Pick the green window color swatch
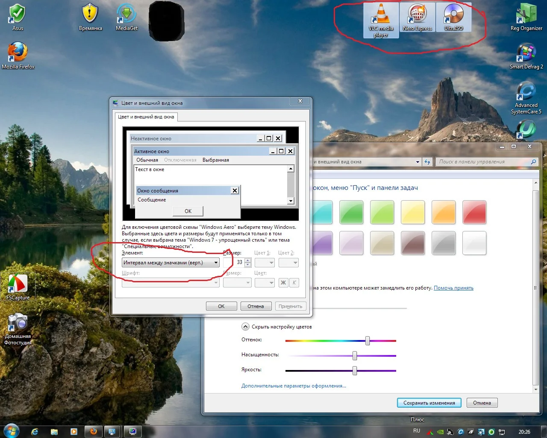This screenshot has height=438, width=547. 351,212
